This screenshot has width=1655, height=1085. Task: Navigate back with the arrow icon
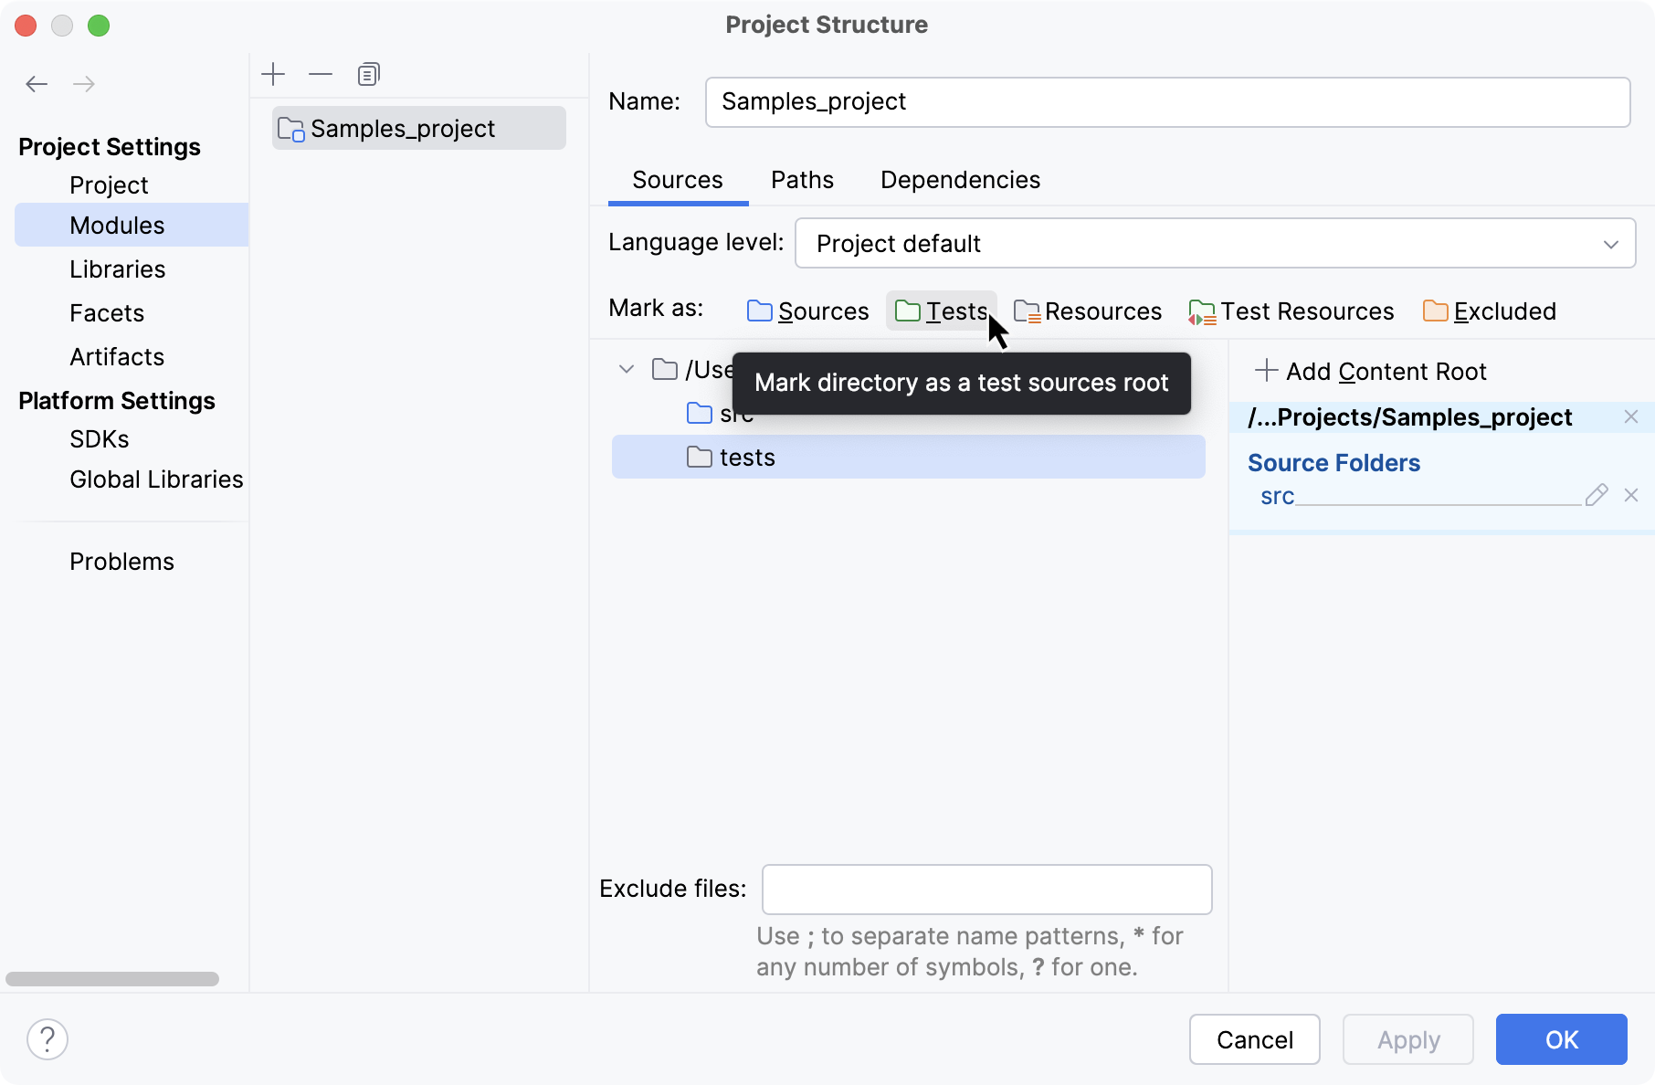[37, 83]
